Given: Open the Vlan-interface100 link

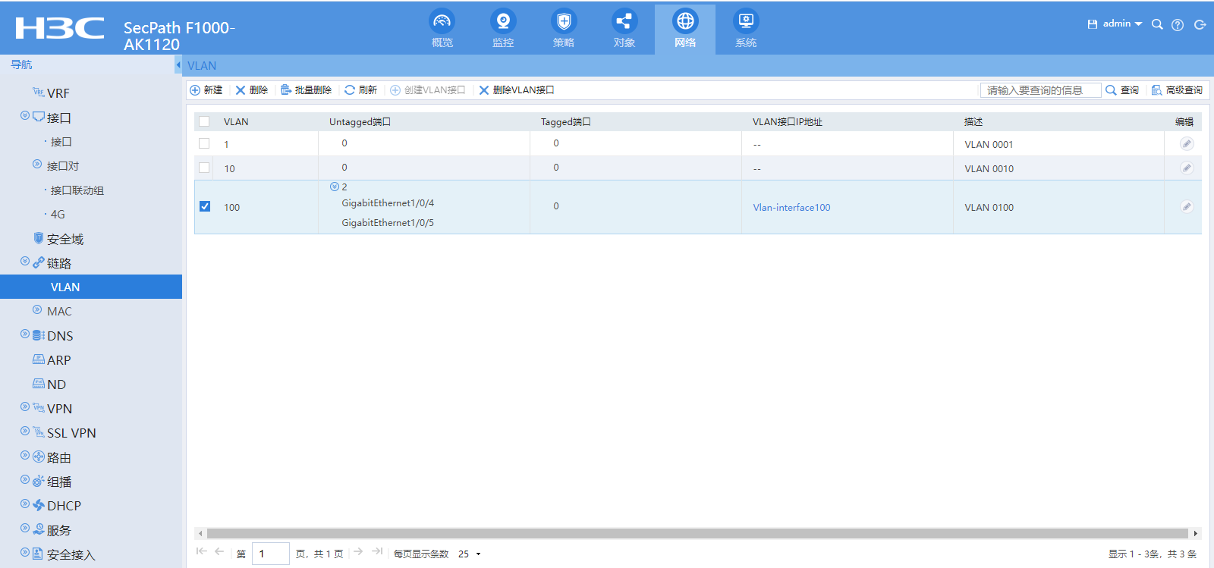Looking at the screenshot, I should pyautogui.click(x=791, y=207).
